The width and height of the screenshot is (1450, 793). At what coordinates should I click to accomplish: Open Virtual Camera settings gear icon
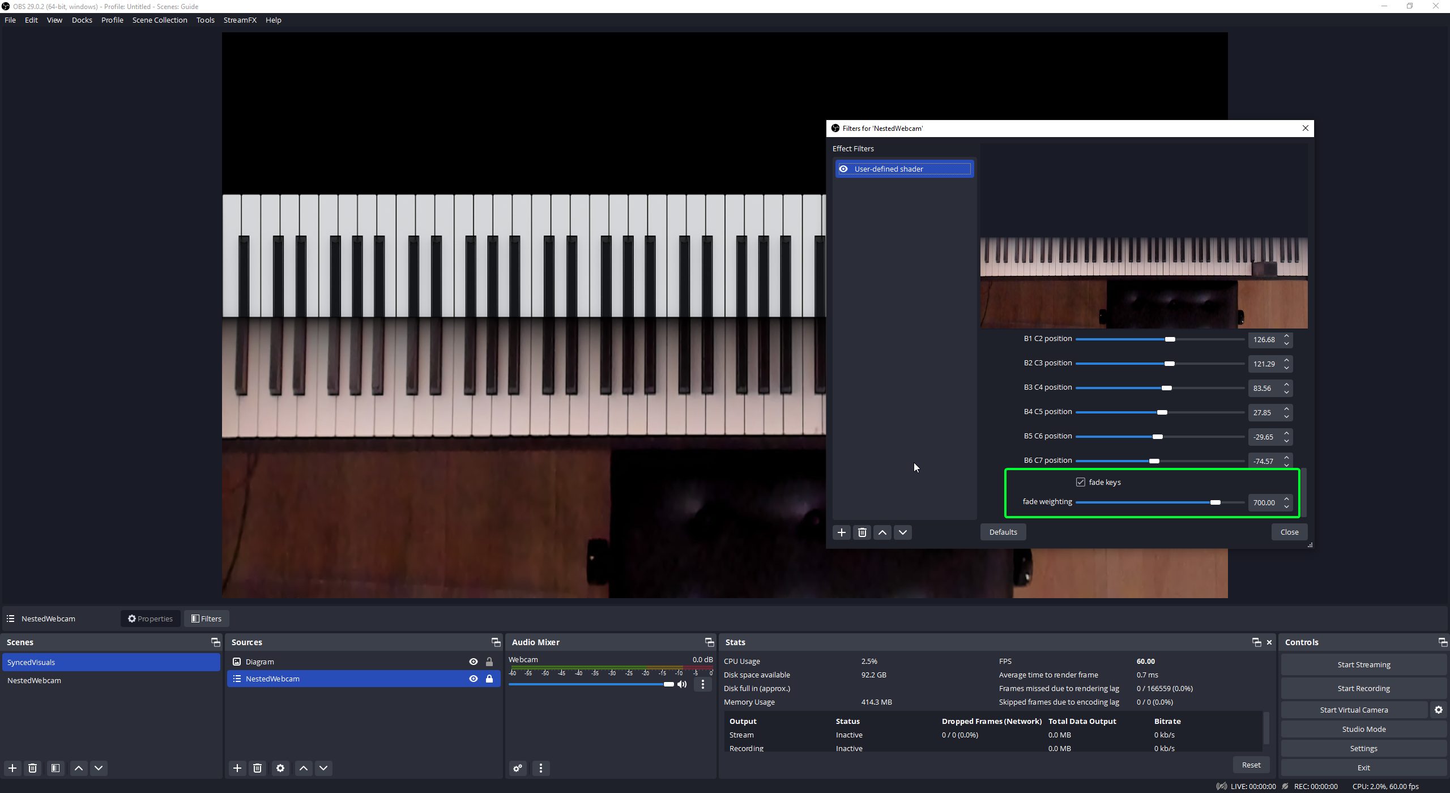(x=1439, y=710)
